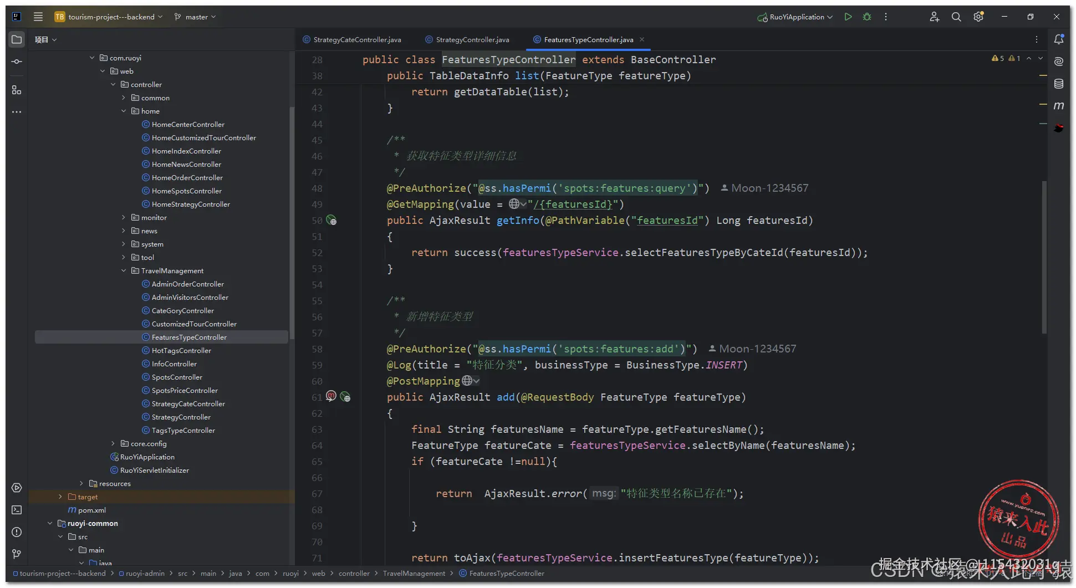Open IDE settings gear
This screenshot has height=588, width=1076.
(978, 17)
